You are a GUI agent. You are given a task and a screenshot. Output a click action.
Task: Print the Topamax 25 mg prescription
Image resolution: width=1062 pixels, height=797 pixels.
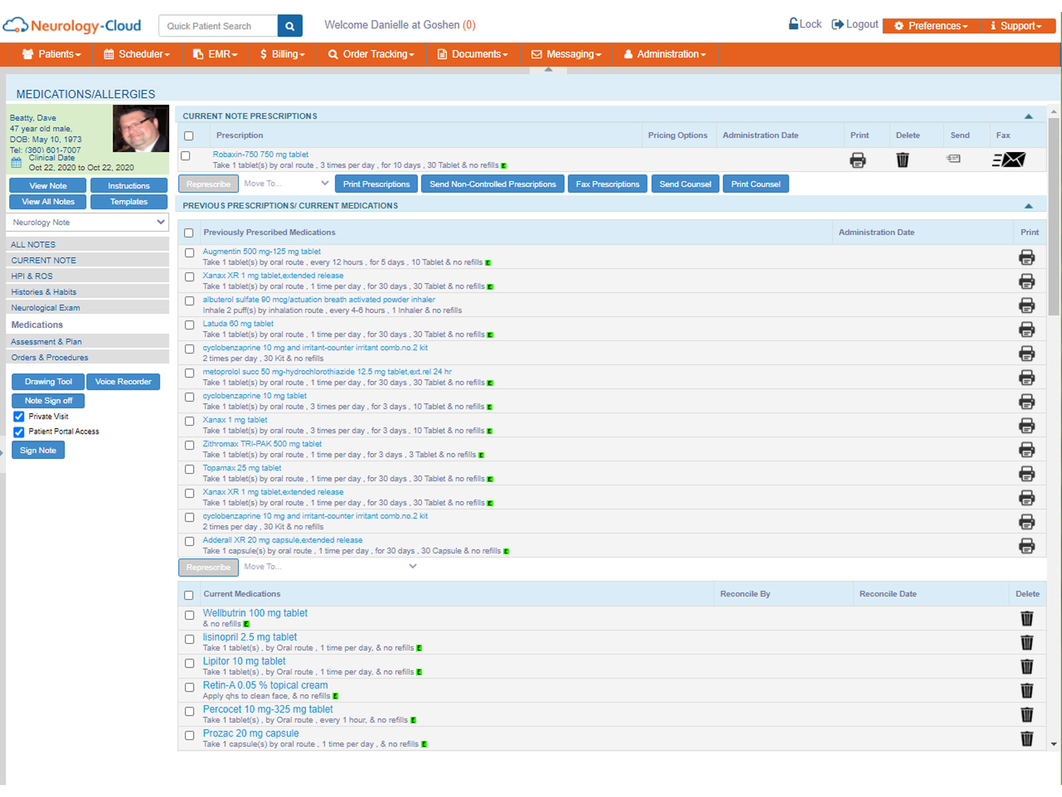point(1027,474)
